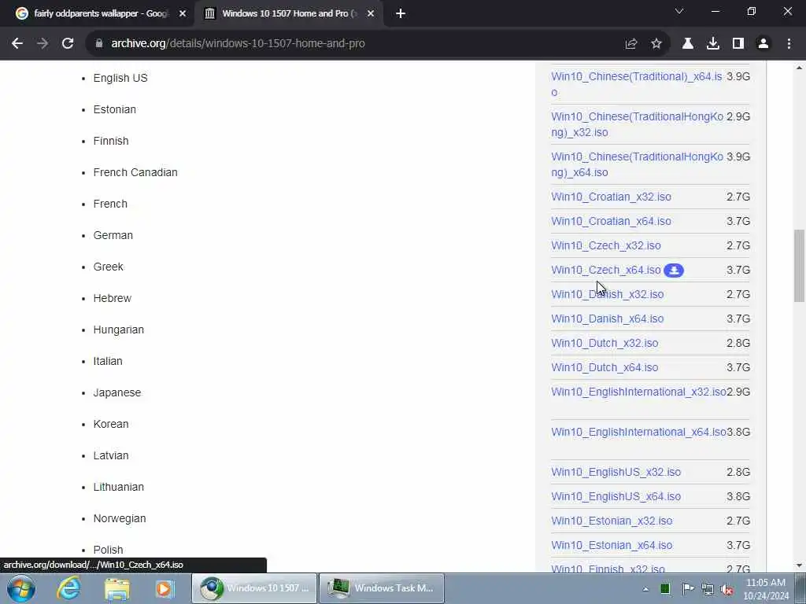Viewport: 806px width, 604px height.
Task: Open a new browser tab
Action: (401, 14)
